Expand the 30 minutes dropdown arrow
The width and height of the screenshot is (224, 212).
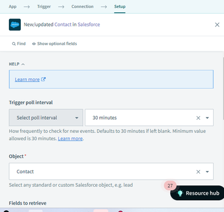coord(207,118)
